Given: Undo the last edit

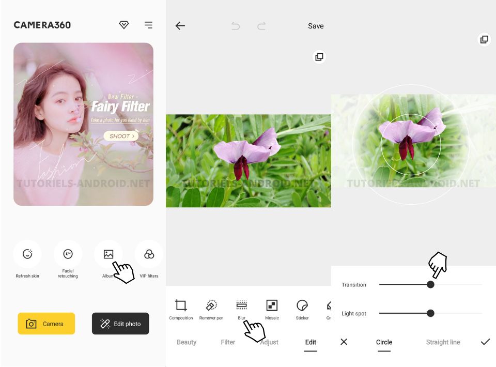Looking at the screenshot, I should click(236, 26).
